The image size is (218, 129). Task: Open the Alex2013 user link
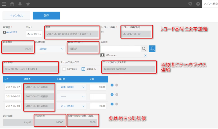pos(11,32)
